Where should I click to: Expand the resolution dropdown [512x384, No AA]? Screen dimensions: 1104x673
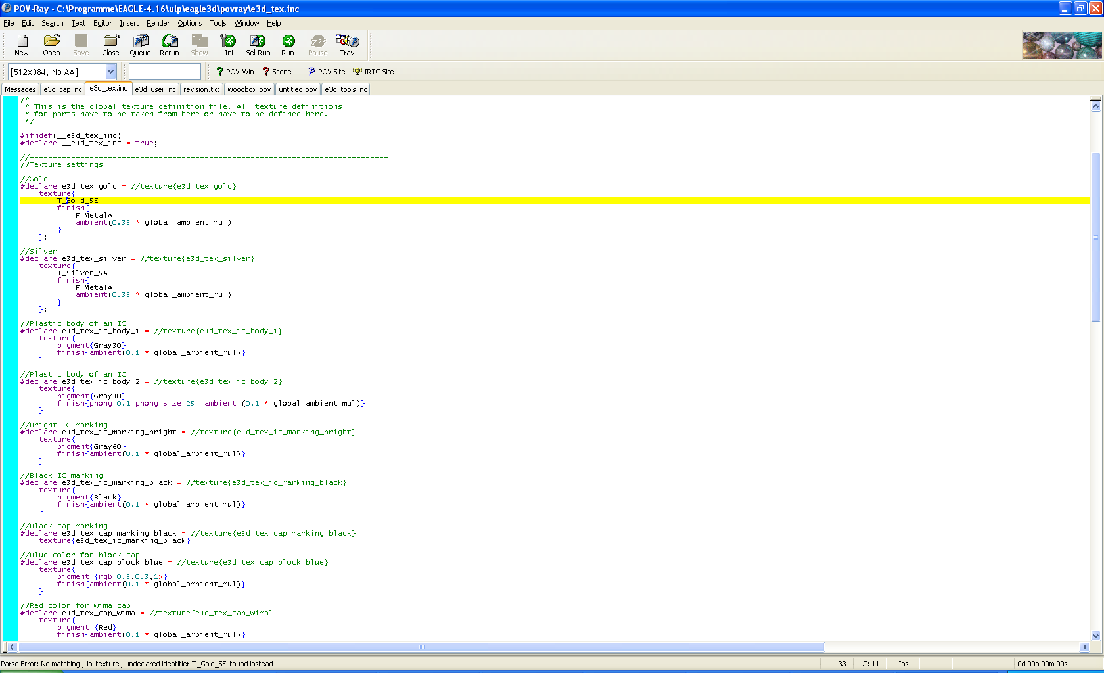click(110, 72)
